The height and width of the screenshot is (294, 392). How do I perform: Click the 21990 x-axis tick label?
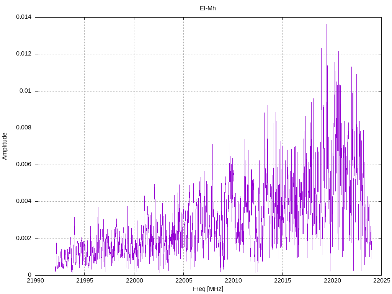(x=35, y=281)
